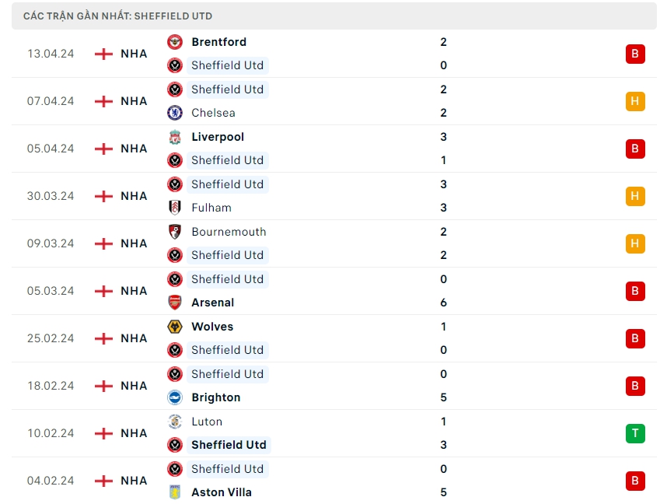Select the Wolves team name

click(x=212, y=327)
